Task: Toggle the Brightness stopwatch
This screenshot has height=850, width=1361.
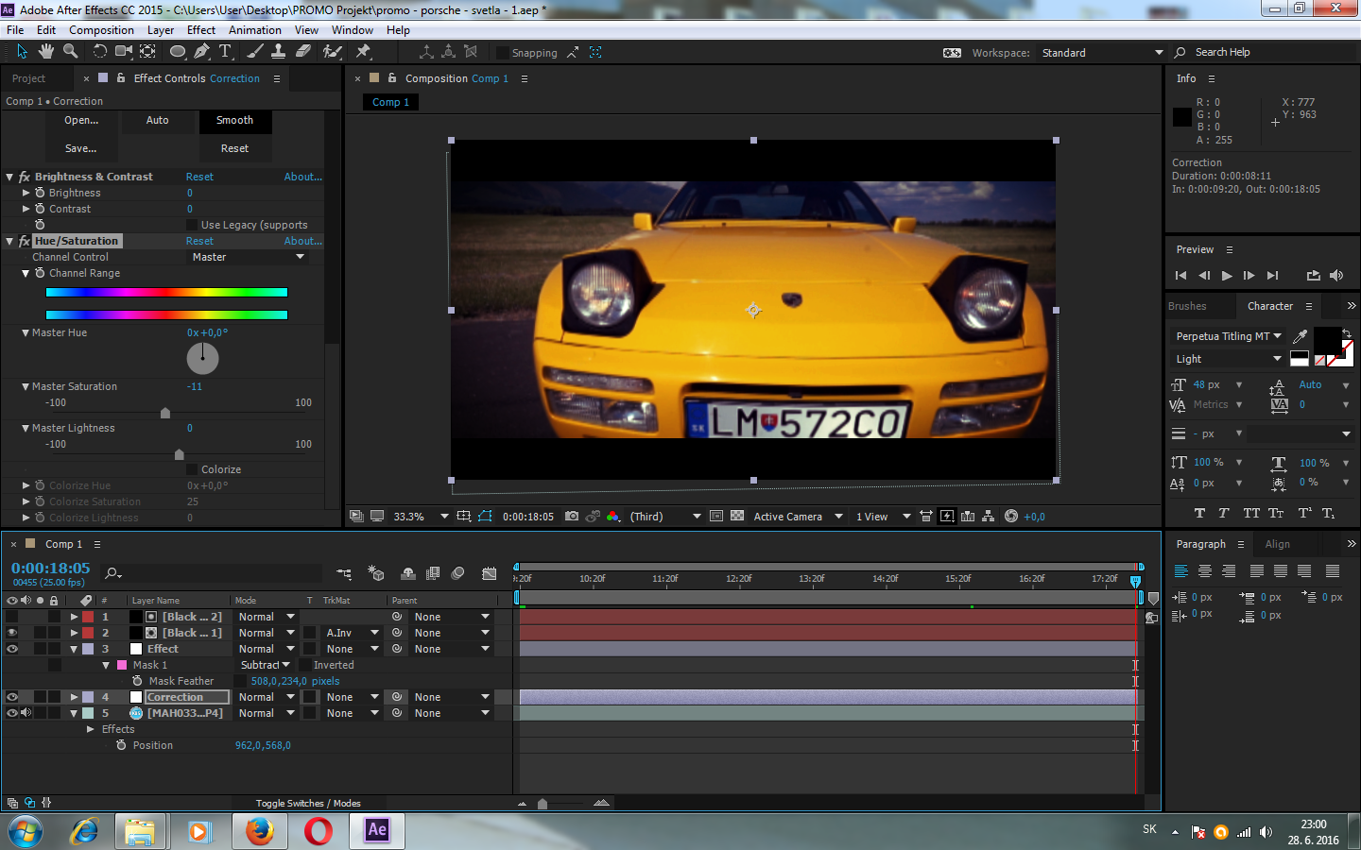Action: (x=40, y=193)
